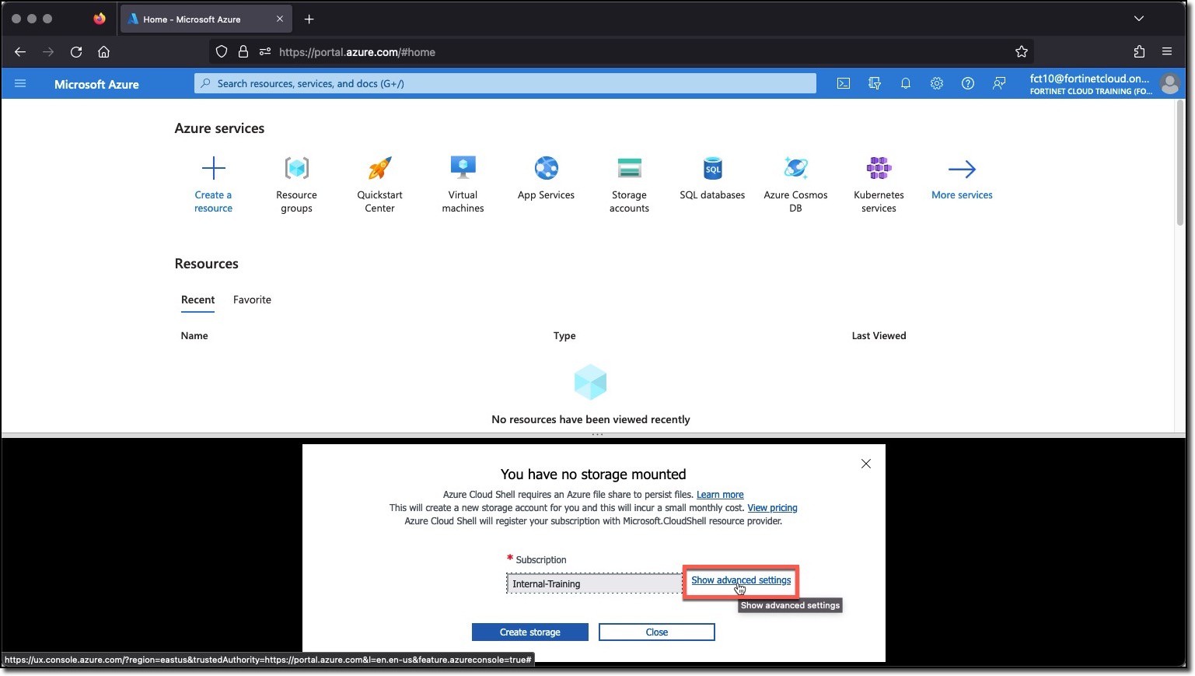Image resolution: width=1195 pixels, height=676 pixels.
Task: Select the Home - Microsoft Azure browser tab
Action: 205,19
